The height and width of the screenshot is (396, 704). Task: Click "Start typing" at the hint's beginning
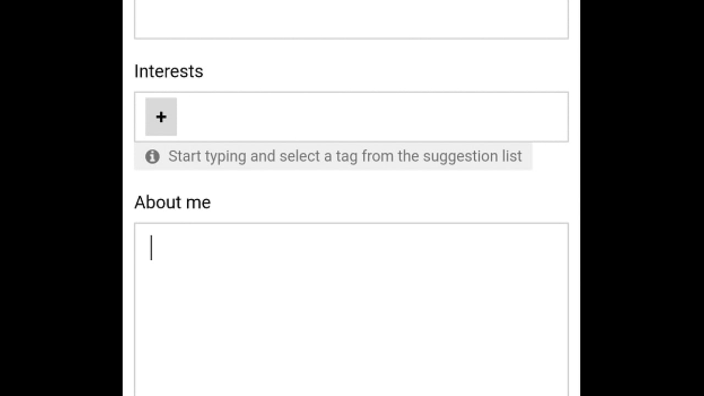point(207,156)
